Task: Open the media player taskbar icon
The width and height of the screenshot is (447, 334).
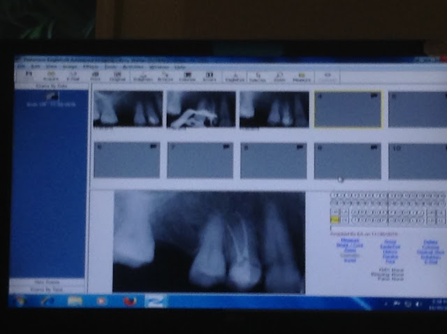Action: (101, 301)
